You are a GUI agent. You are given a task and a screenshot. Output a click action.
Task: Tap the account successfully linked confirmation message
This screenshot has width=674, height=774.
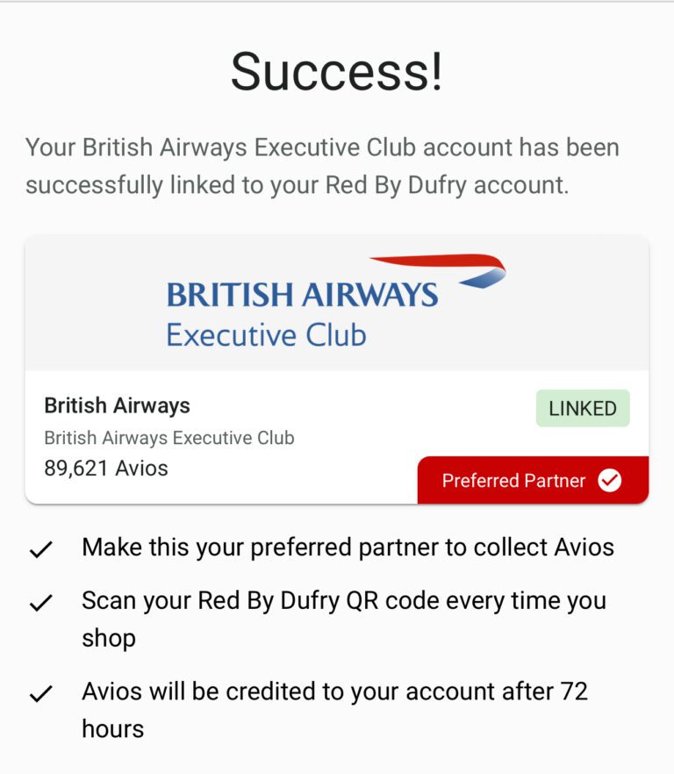point(322,166)
